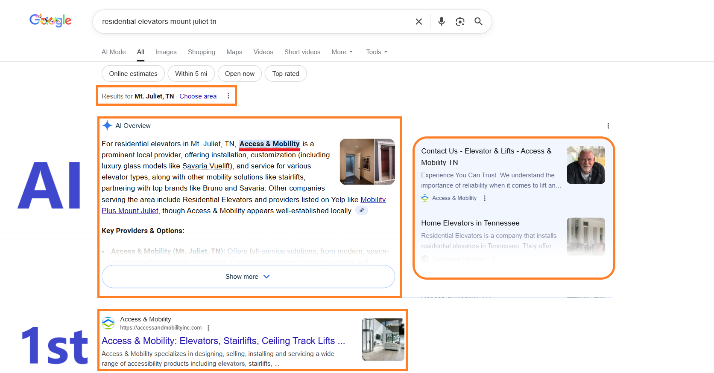This screenshot has height=373, width=714.
Task: Click the Google logo
Action: click(x=50, y=20)
